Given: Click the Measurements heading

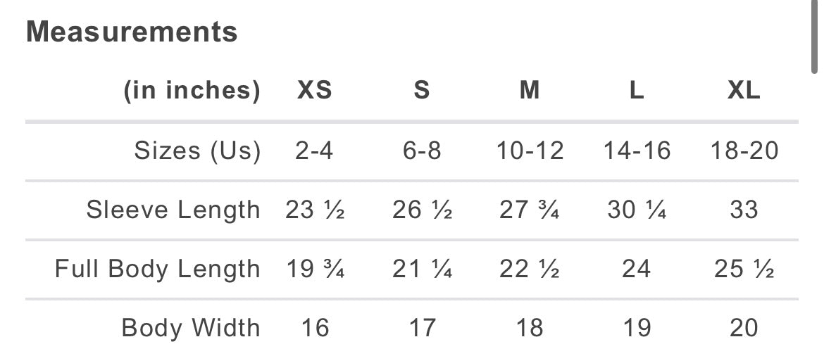Looking at the screenshot, I should [x=132, y=32].
